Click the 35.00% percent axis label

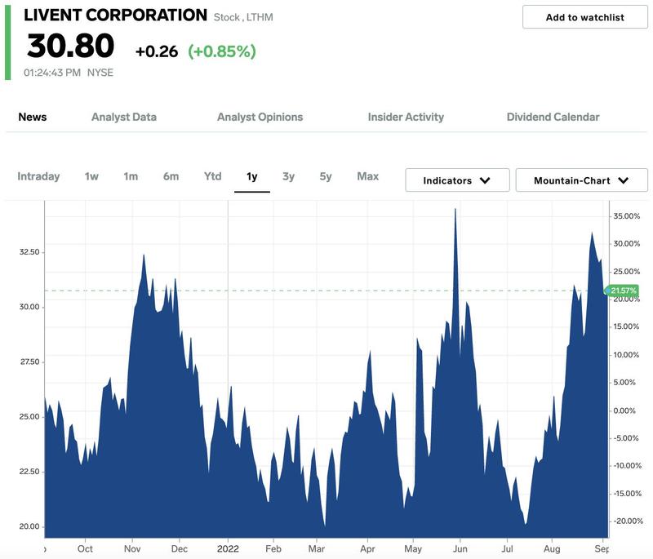pyautogui.click(x=627, y=216)
